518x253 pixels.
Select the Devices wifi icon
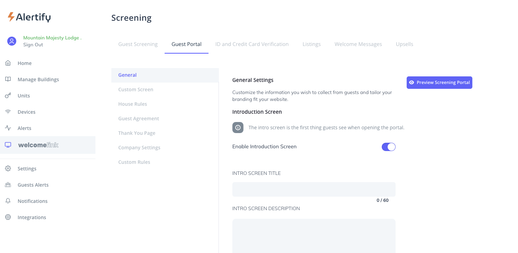[x=8, y=112]
